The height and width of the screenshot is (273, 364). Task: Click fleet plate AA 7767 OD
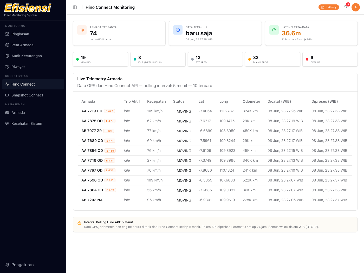coord(92,170)
